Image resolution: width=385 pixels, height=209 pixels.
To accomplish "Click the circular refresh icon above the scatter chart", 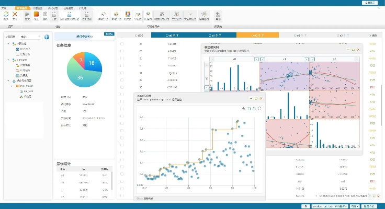I will [x=260, y=109].
